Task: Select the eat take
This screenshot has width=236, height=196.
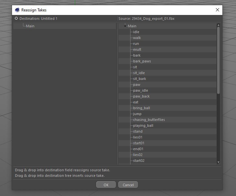Action: click(x=136, y=102)
